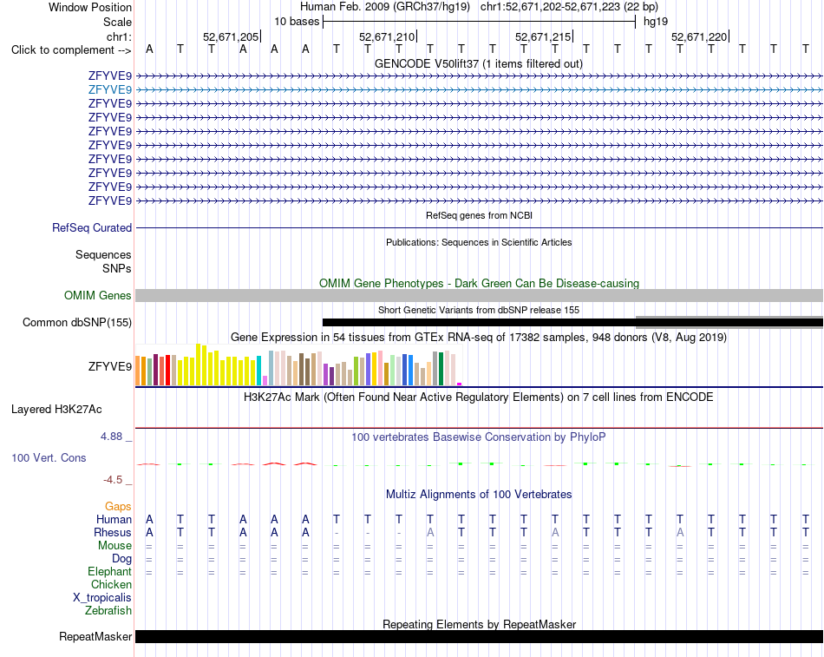Open the GTEx Gene Expression track title
This screenshot has height=657, width=824.
point(479,338)
